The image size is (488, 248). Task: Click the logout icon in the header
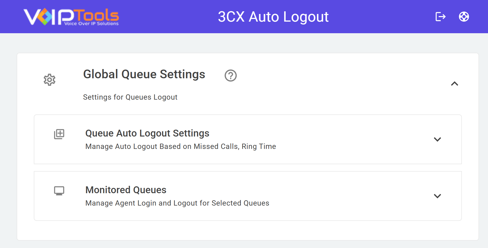pos(440,17)
